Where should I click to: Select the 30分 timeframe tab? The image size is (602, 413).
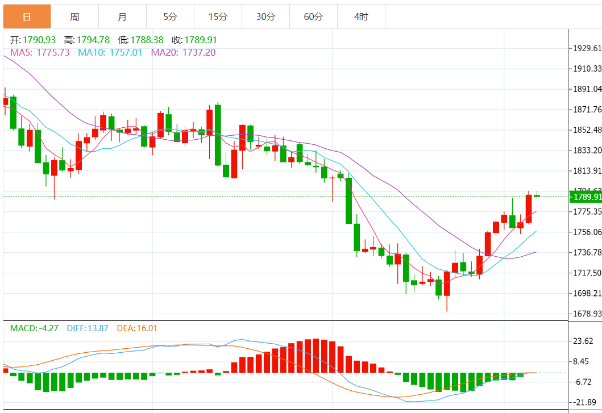pyautogui.click(x=265, y=16)
